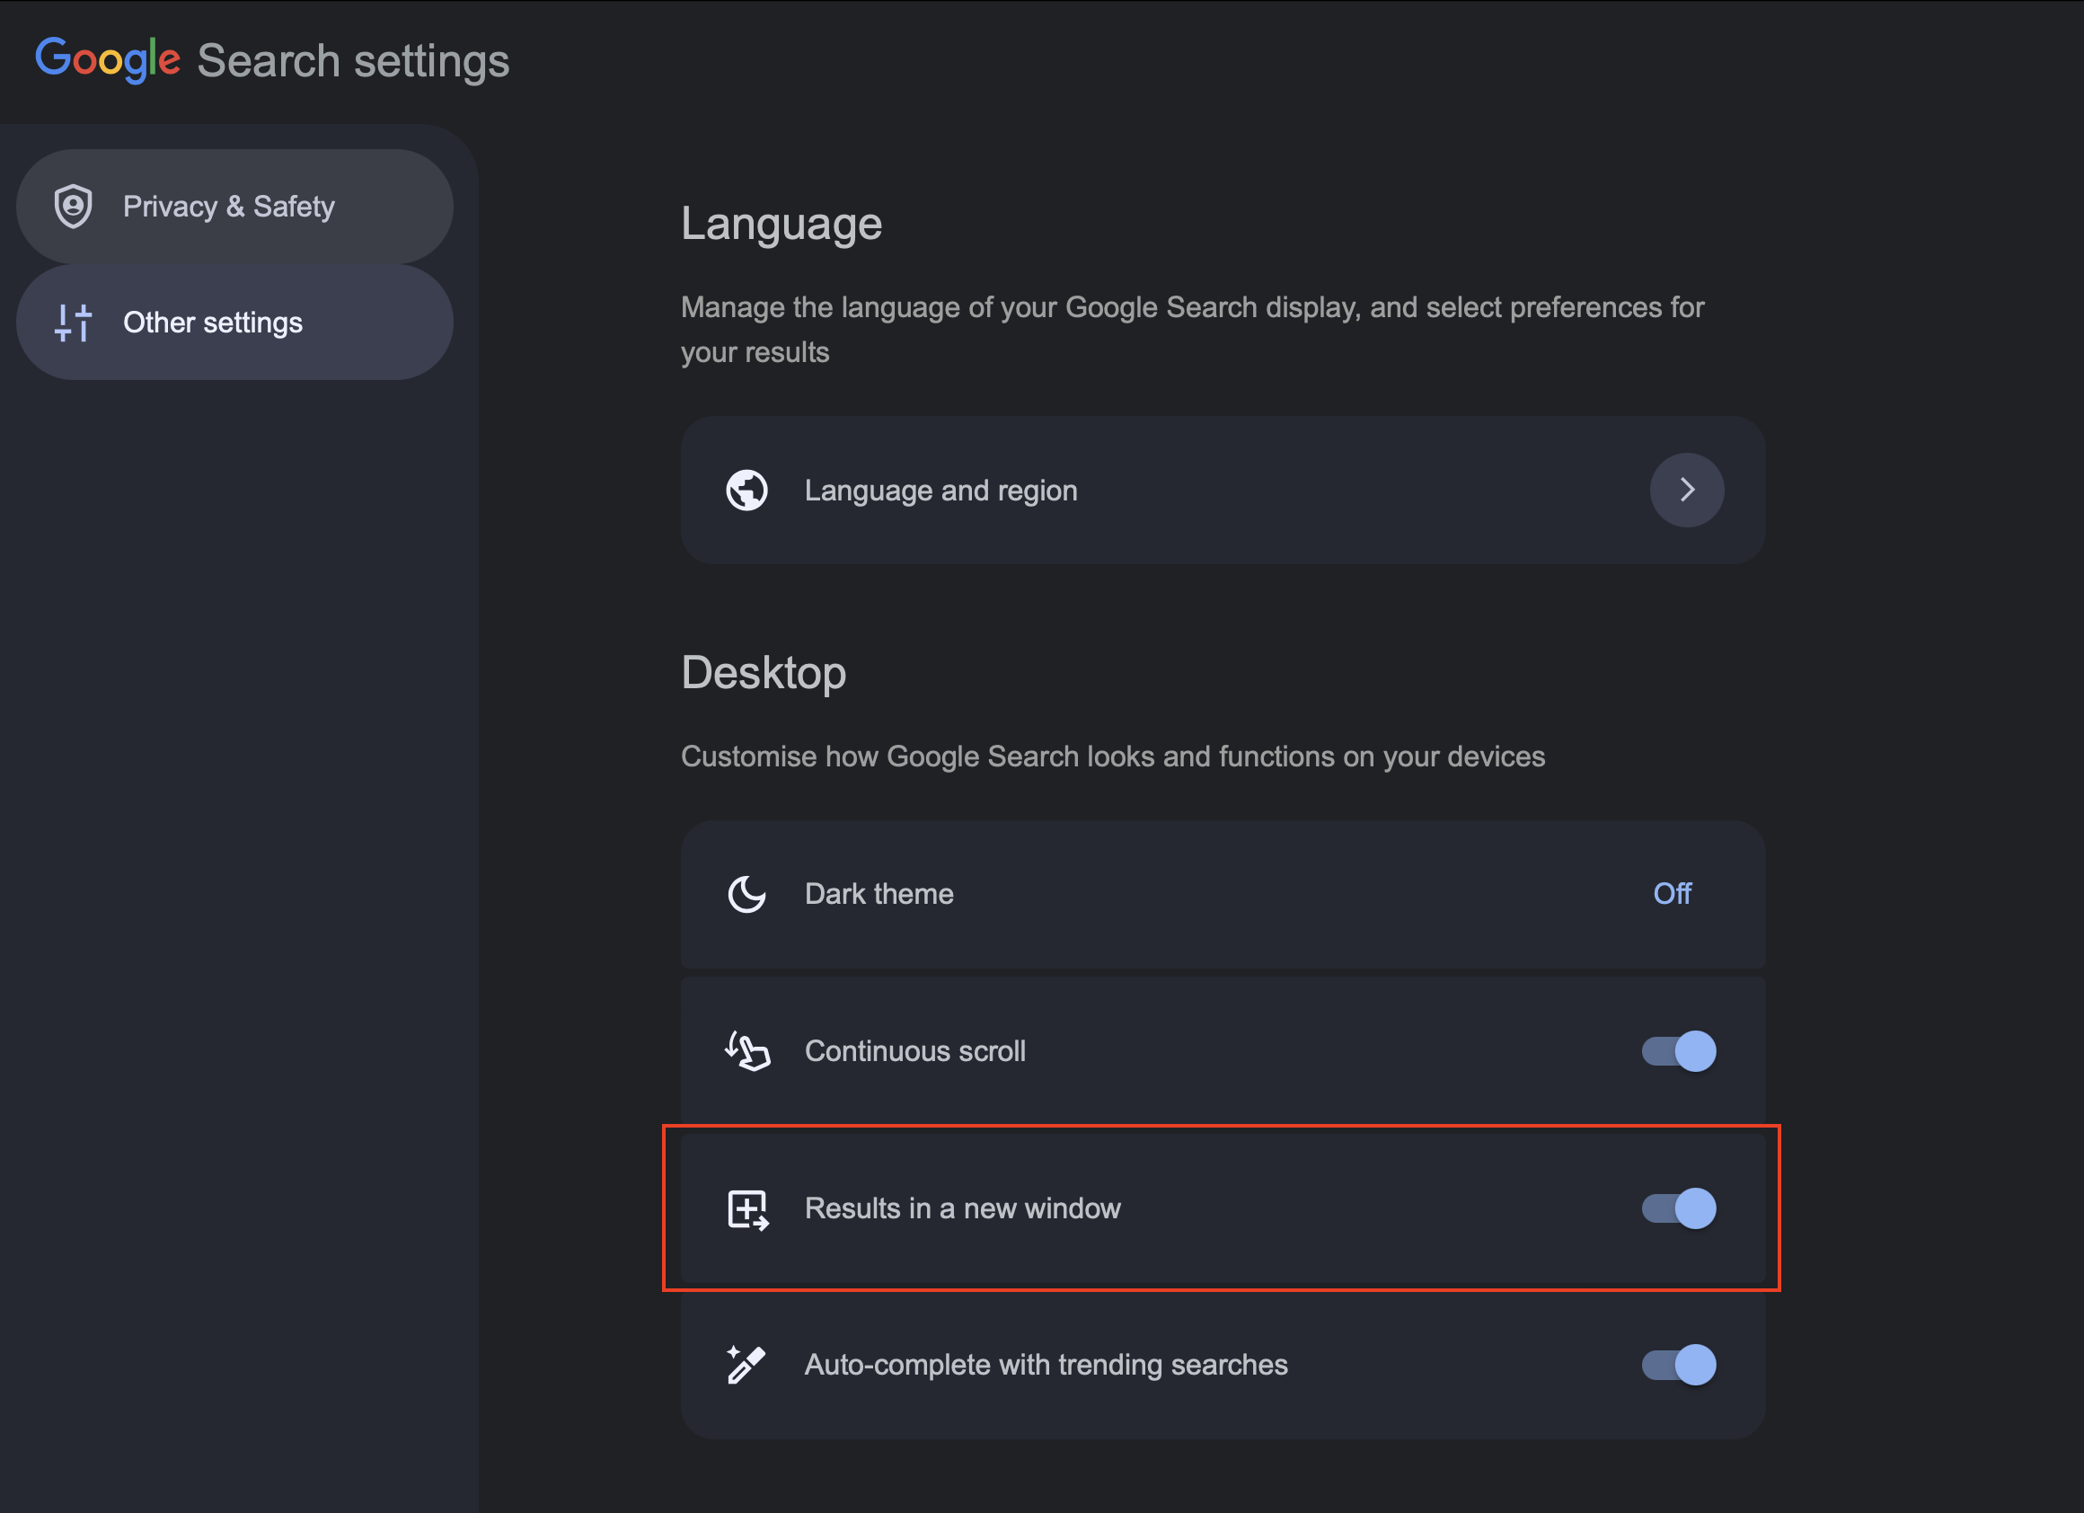Click the Search settings heading text
The width and height of the screenshot is (2084, 1513).
[353, 62]
